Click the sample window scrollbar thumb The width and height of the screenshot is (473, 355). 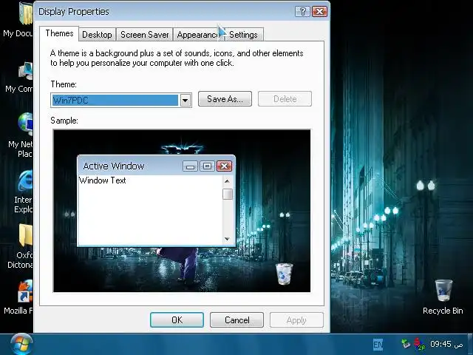pos(228,194)
